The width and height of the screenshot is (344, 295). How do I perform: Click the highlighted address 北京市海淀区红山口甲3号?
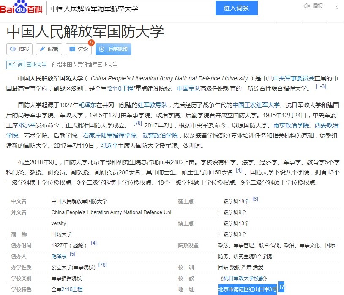[x=247, y=289]
